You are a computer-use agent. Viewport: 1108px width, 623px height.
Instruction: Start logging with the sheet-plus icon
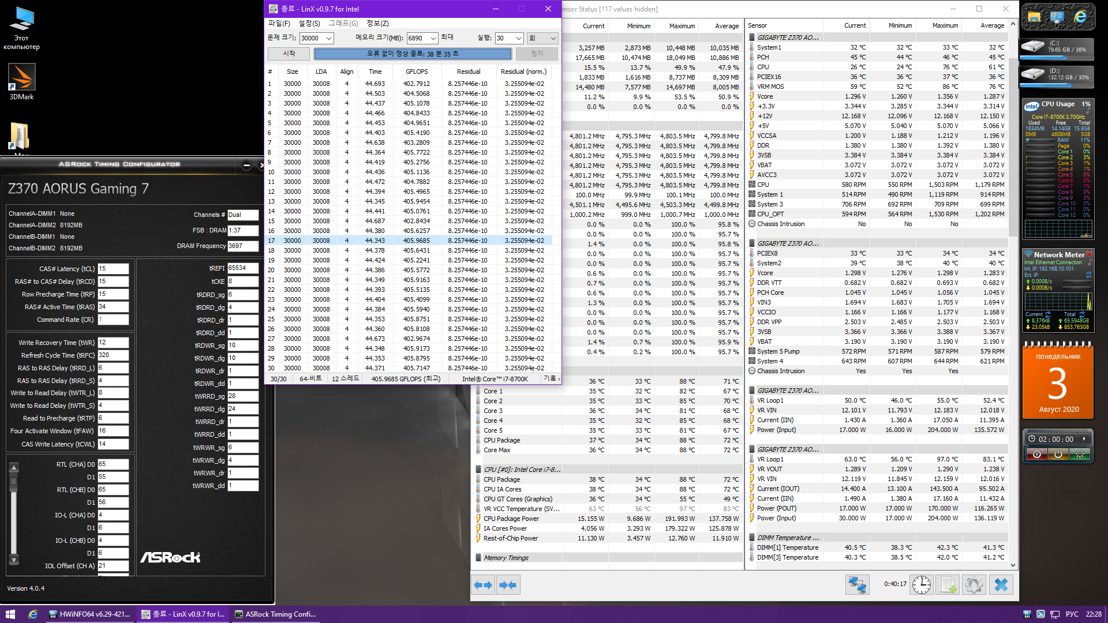point(948,585)
